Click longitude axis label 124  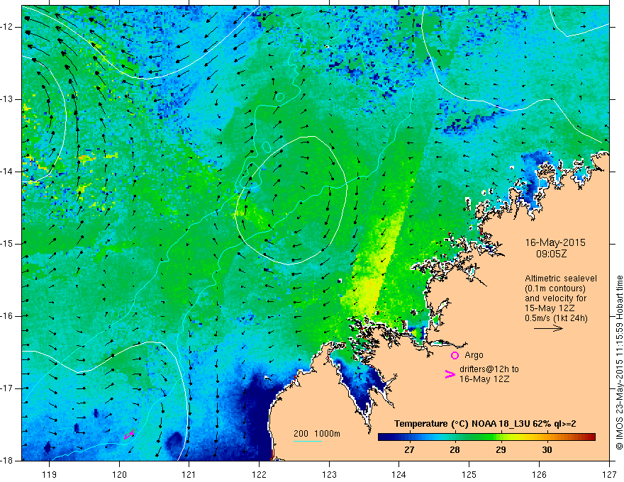tap(399, 474)
